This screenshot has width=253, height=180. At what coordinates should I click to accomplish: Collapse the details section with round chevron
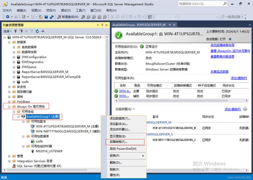click(245, 109)
